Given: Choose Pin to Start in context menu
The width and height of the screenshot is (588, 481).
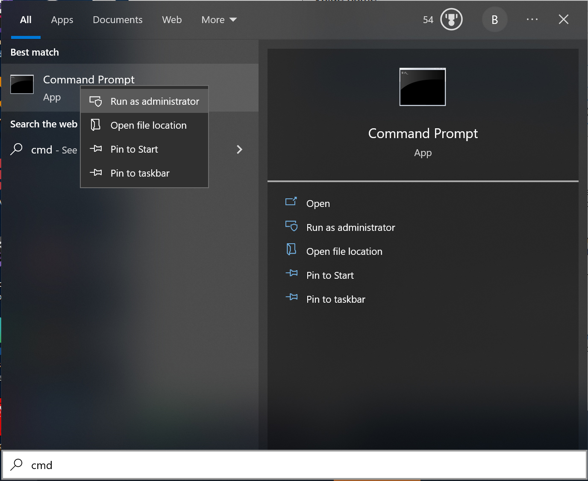Looking at the screenshot, I should (x=144, y=149).
